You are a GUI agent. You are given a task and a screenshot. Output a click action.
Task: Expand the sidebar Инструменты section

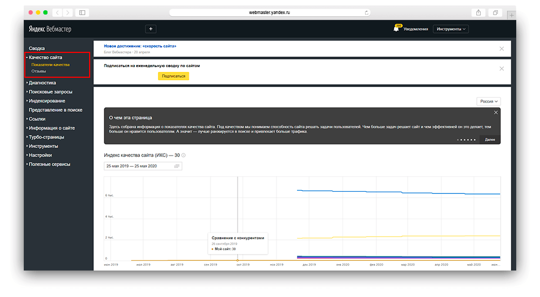coord(43,146)
